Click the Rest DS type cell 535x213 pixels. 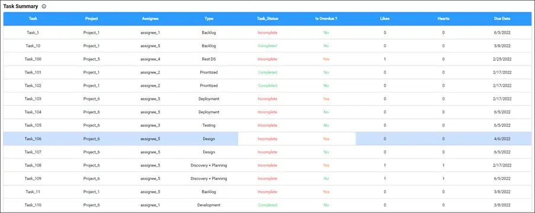point(209,59)
